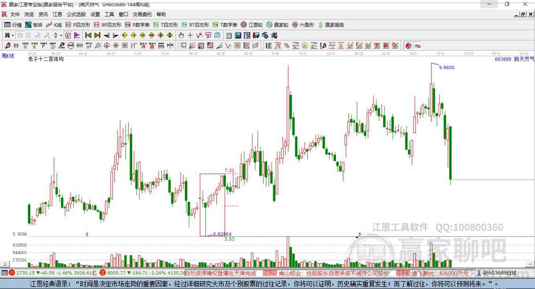Image resolution: width=535 pixels, height=289 pixels.
Task: Select the crosshair cursor tool
Action: click(190, 35)
